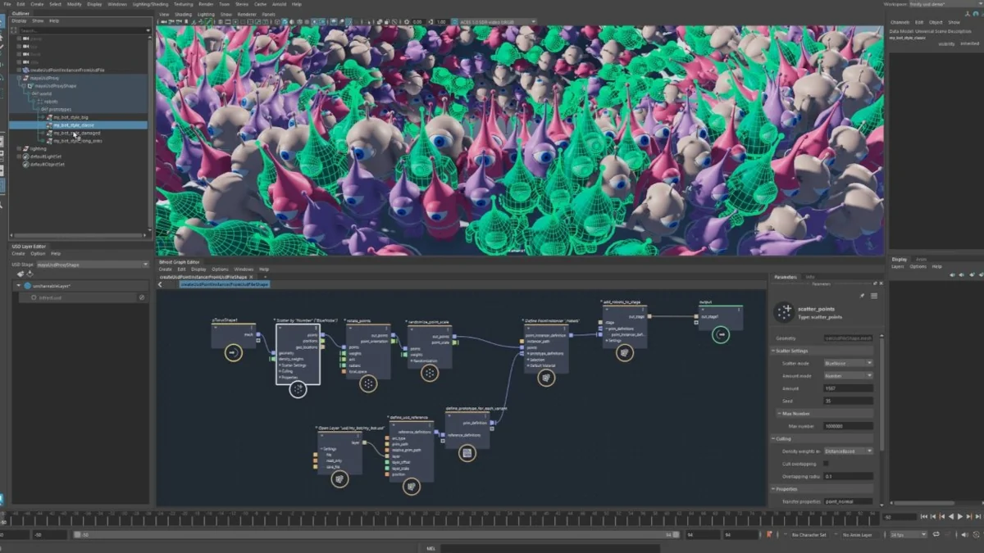Click the add_robots_to_stage node icon
This screenshot has height=553, width=984.
click(624, 352)
